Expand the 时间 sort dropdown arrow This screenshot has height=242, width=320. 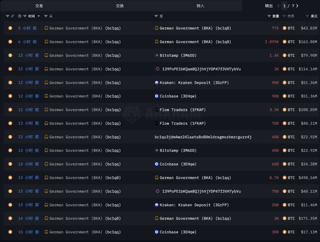pyautogui.click(x=39, y=16)
